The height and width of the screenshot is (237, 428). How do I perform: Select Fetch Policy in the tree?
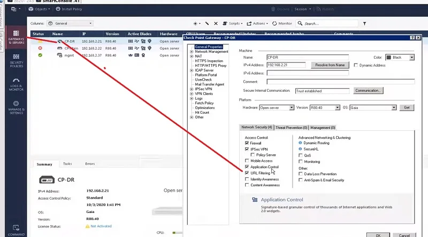(204, 103)
